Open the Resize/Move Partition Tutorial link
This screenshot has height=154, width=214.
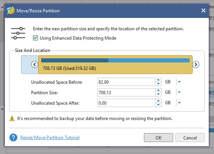(x=50, y=138)
